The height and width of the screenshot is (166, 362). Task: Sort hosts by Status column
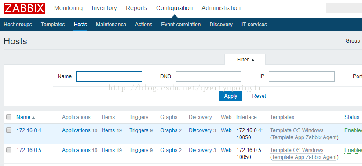(351, 117)
